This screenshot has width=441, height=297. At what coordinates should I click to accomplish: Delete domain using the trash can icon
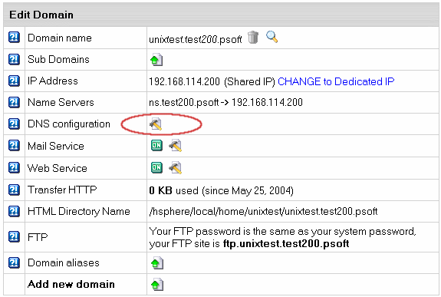[x=253, y=37]
